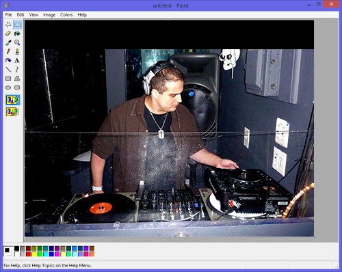Select the Rounded Rectangle tool
Screen dimensions: 342x272
point(17,87)
